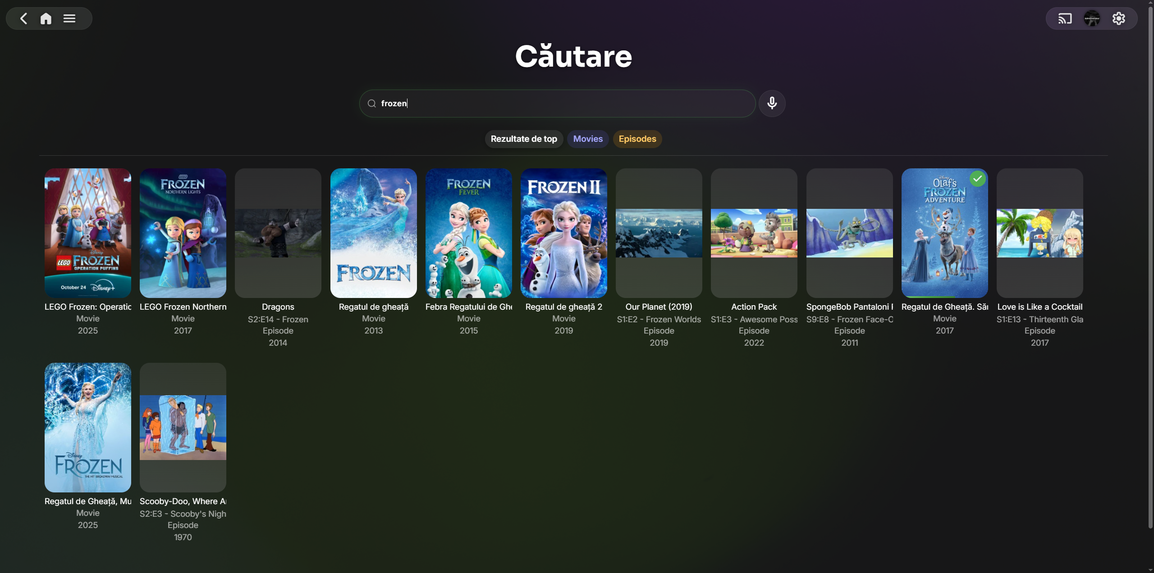Start voice search with the microphone
The height and width of the screenshot is (573, 1154).
click(x=772, y=103)
